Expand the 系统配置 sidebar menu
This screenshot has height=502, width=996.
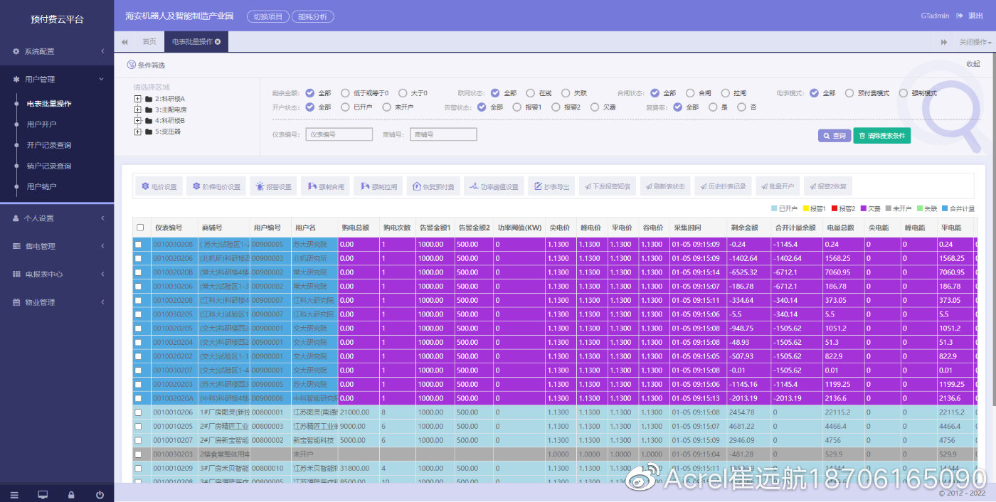pyautogui.click(x=57, y=51)
